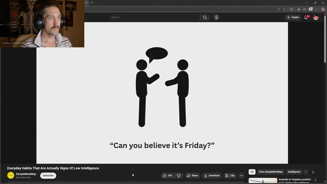Click the Clip button
Image resolution: width=327 pixels, height=184 pixels.
230,176
